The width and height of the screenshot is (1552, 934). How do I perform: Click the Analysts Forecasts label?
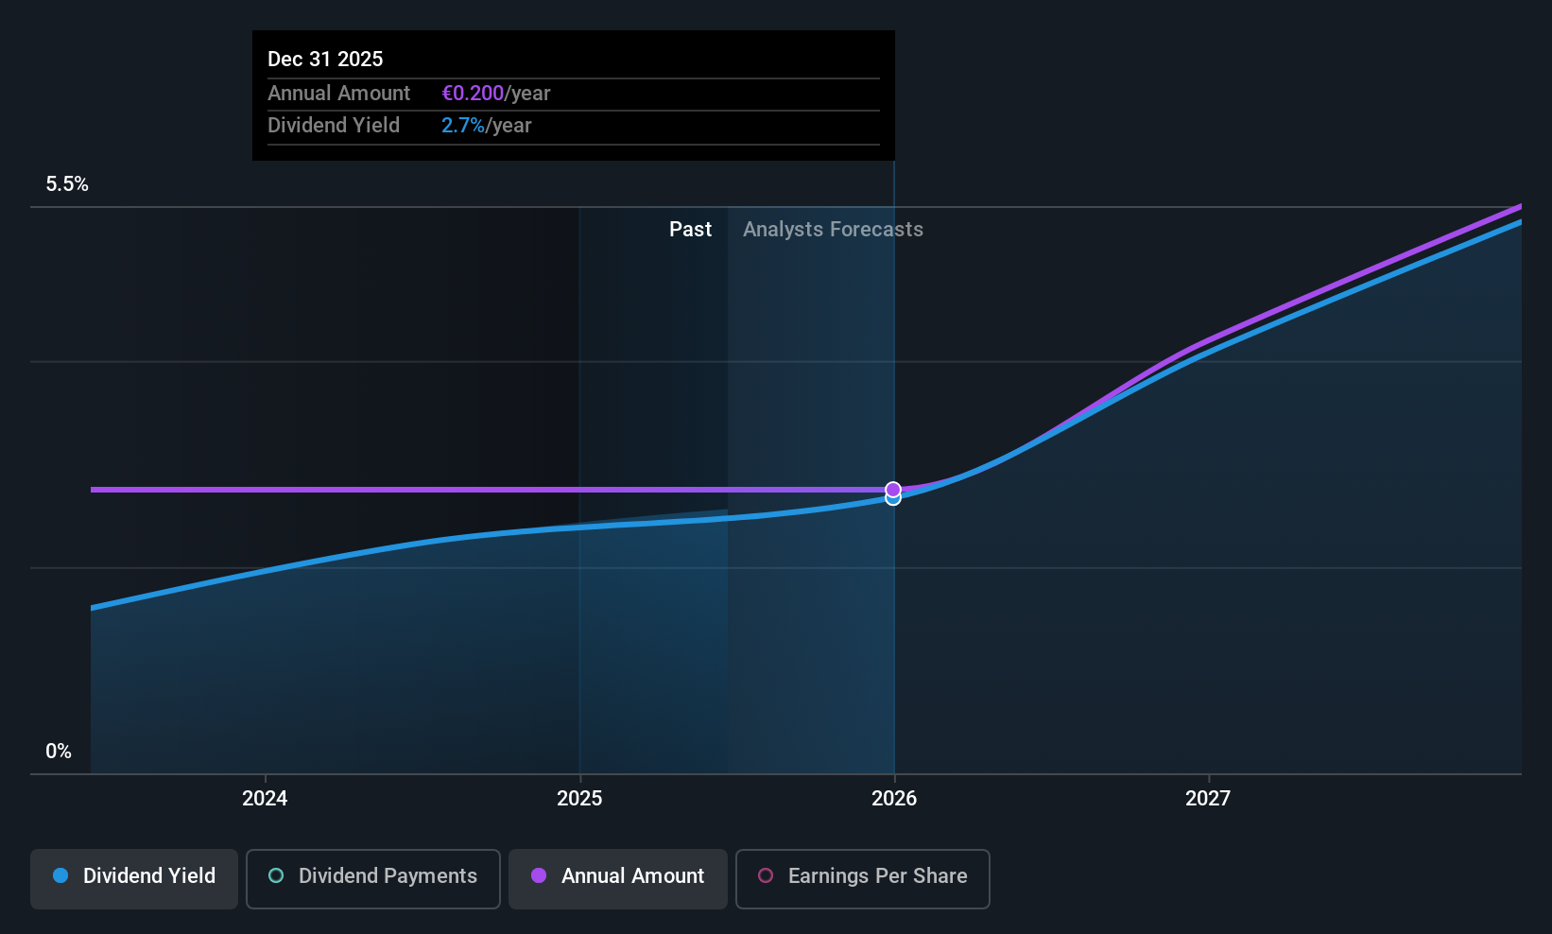click(x=833, y=230)
